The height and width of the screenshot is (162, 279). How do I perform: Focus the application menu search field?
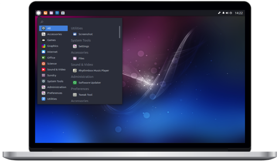tap(80, 22)
